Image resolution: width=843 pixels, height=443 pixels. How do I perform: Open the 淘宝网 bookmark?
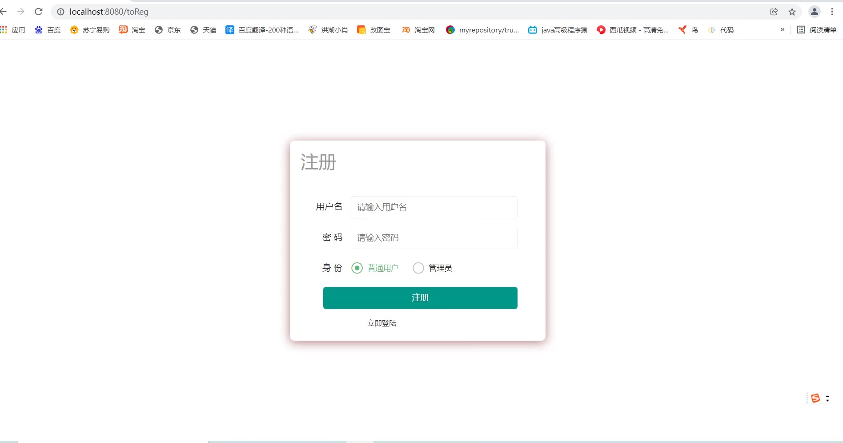pyautogui.click(x=418, y=30)
